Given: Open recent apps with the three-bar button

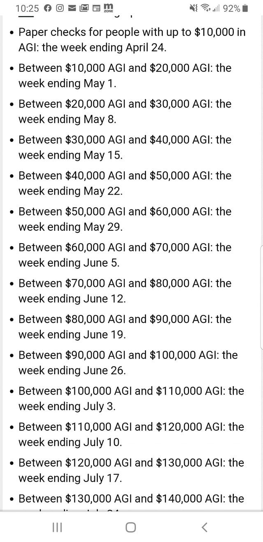Looking at the screenshot, I should [x=57, y=527].
